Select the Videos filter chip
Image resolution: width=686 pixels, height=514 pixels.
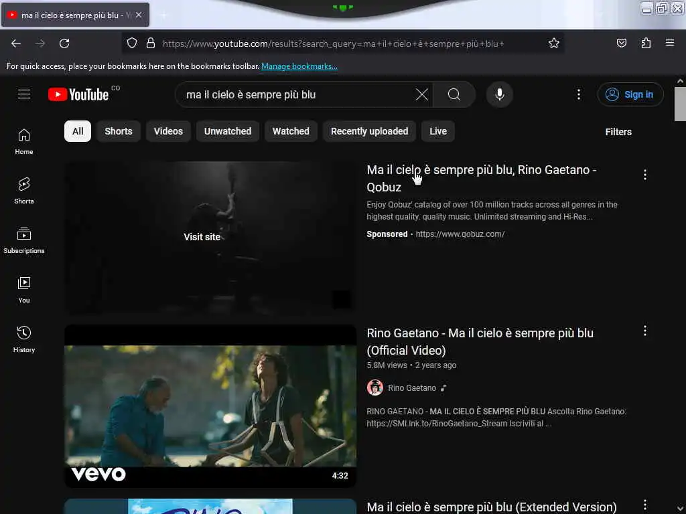[168, 131]
